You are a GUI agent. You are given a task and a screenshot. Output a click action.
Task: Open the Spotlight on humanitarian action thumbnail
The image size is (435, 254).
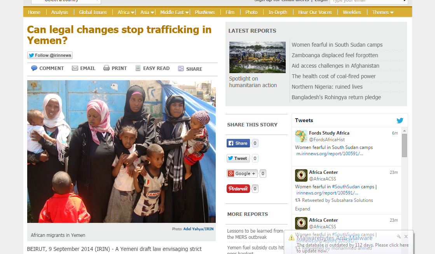coord(257,58)
